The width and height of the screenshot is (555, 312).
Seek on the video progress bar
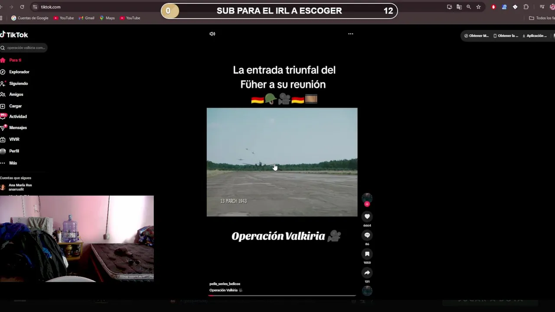pyautogui.click(x=282, y=296)
